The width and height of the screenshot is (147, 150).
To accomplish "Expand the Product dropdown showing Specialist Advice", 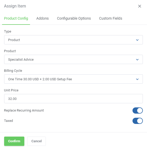I will tap(73, 59).
